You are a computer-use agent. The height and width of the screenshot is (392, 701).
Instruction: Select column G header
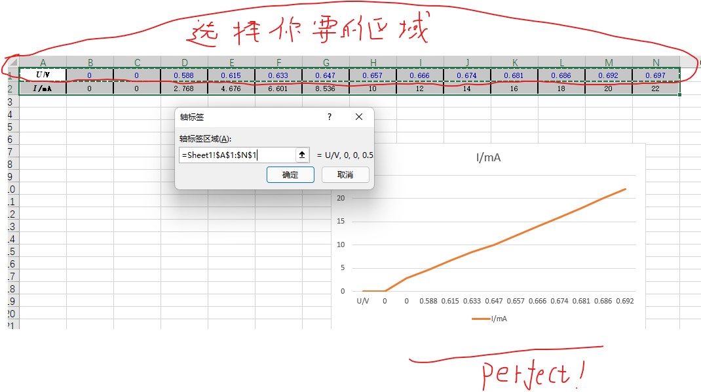326,62
